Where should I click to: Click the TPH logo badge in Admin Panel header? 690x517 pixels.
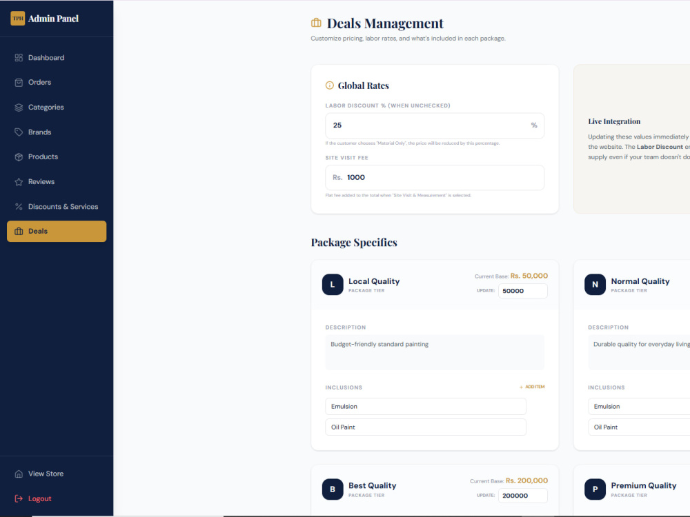point(18,19)
